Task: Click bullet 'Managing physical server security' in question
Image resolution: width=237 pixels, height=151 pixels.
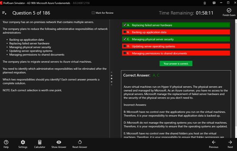Action: pyautogui.click(x=30, y=47)
